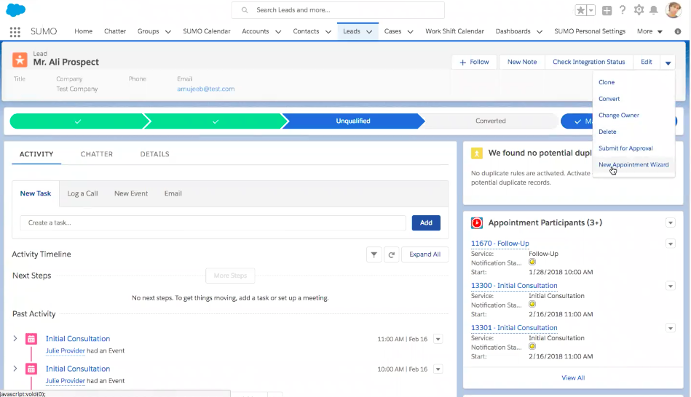Expand the 11:00 AM Initial Consultation entry
The width and height of the screenshot is (691, 397).
(15, 338)
